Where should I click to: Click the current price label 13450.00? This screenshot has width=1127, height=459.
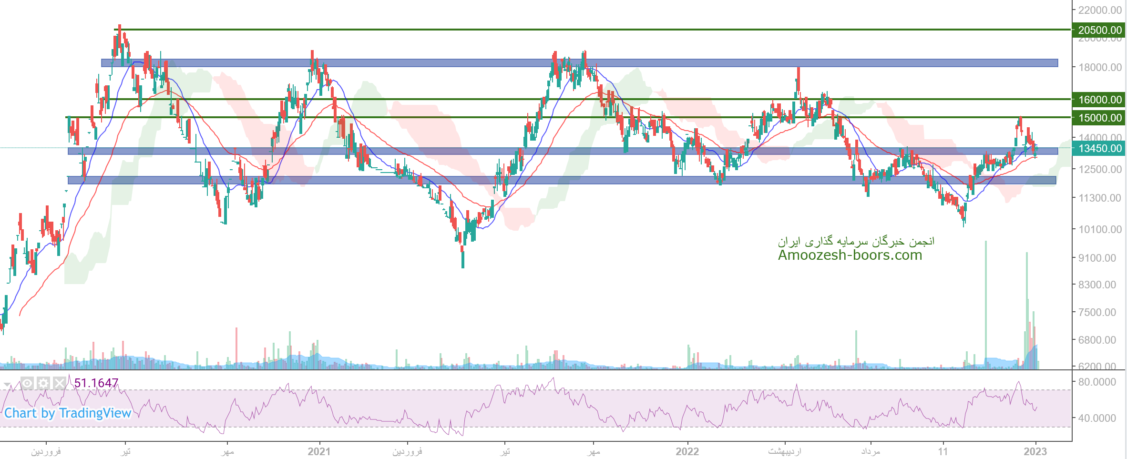[x=1099, y=148]
